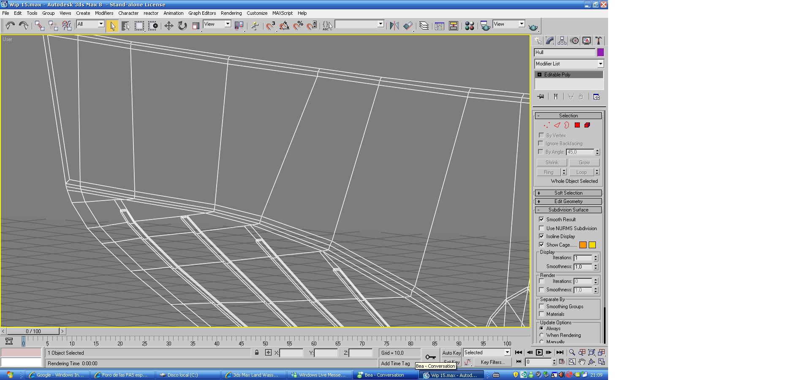Open the Layer Manager icon
788x380 pixels.
[424, 26]
